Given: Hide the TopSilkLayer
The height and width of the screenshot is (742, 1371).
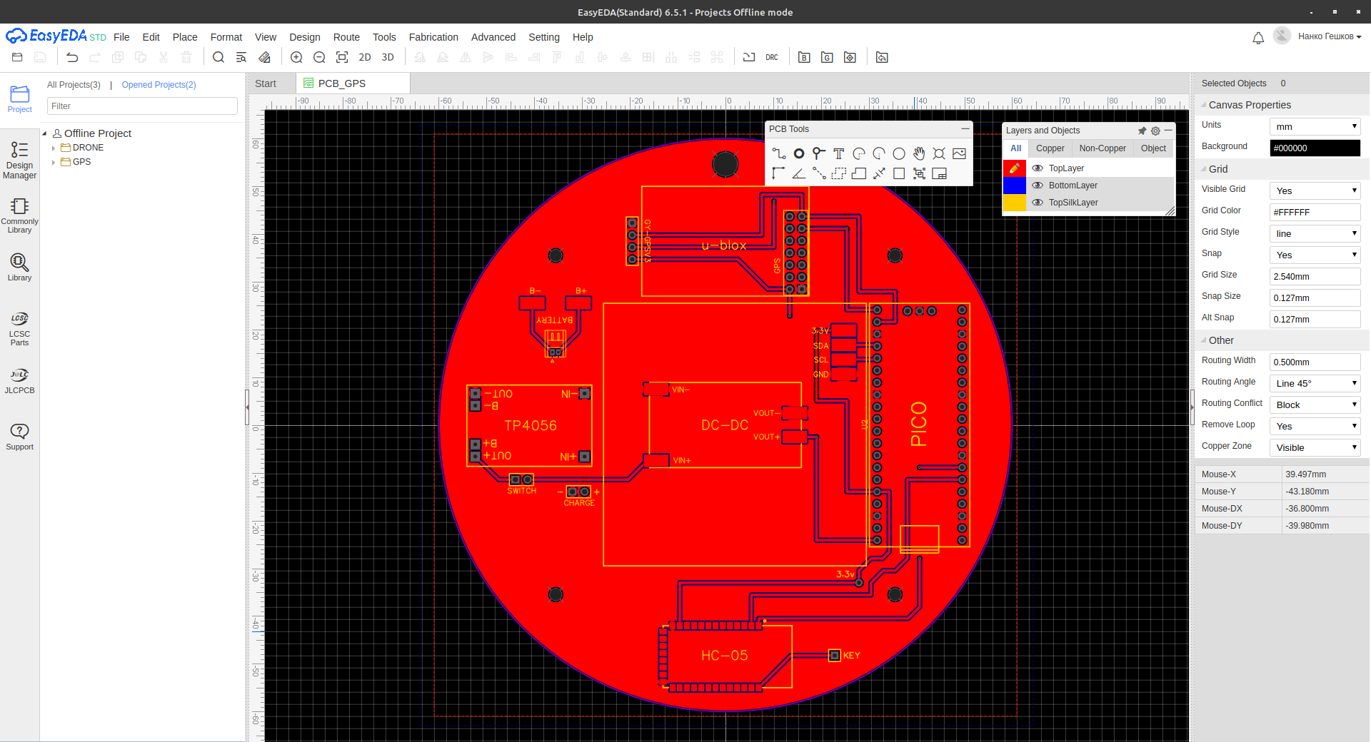Looking at the screenshot, I should point(1038,202).
